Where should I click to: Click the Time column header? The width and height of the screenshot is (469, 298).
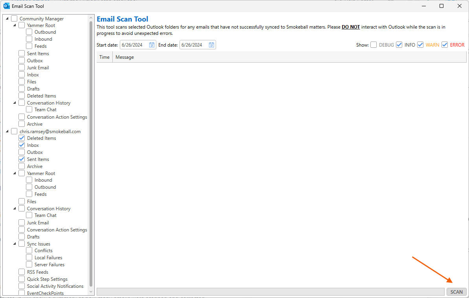(x=104, y=57)
